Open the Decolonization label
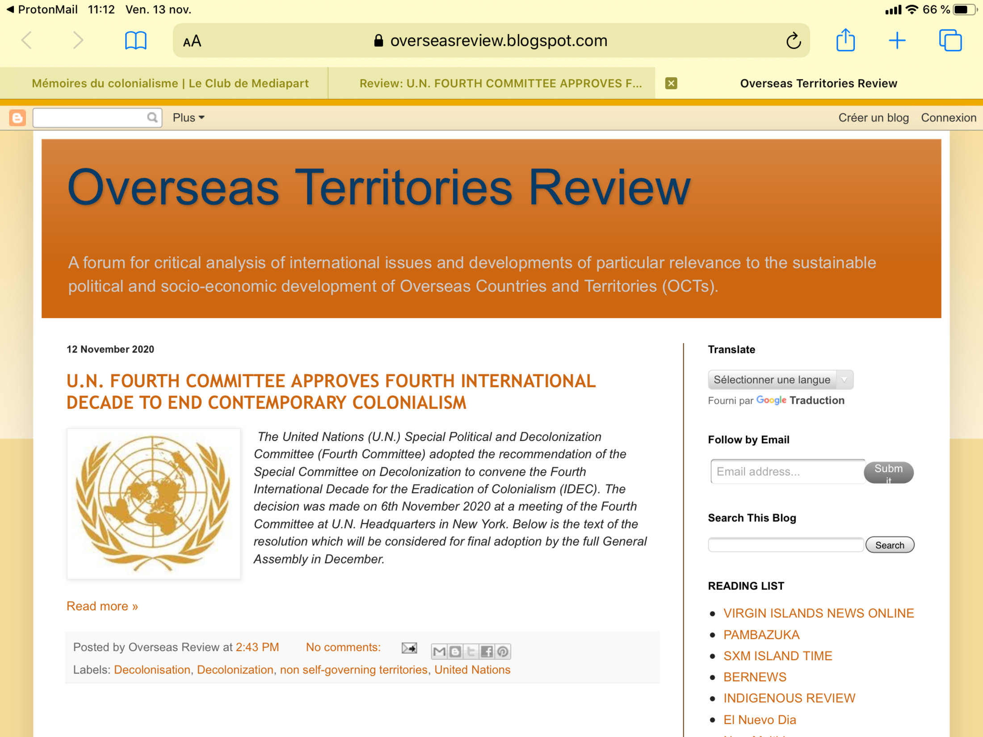Viewport: 983px width, 737px height. click(x=235, y=670)
